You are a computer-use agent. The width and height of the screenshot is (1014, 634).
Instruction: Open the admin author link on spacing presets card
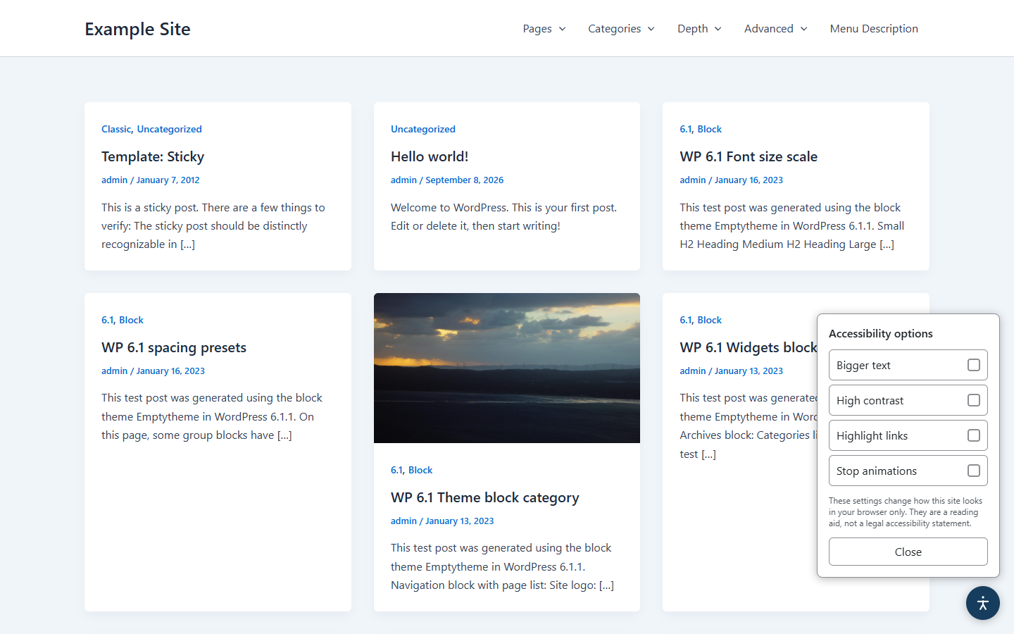114,371
